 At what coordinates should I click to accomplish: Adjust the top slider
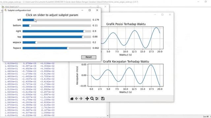(57, 37)
